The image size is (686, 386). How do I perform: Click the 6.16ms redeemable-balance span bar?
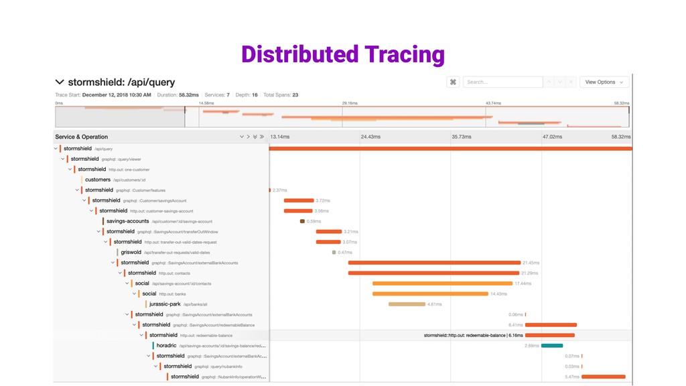click(550, 335)
